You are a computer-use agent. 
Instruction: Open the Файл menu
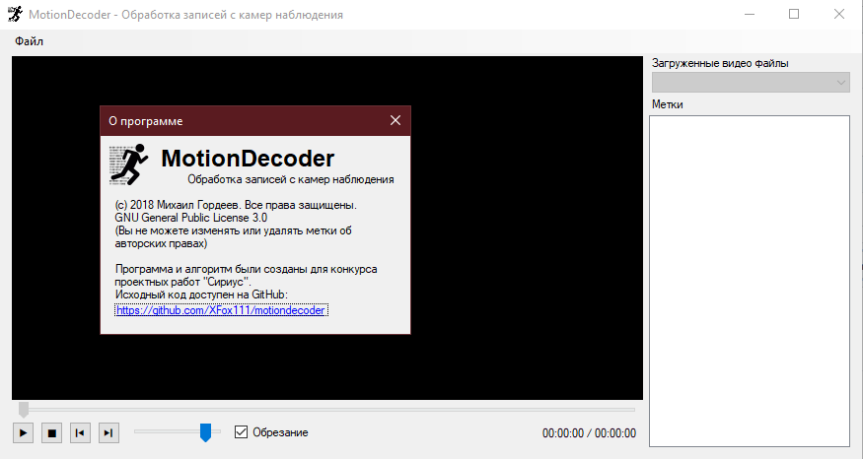pos(29,41)
